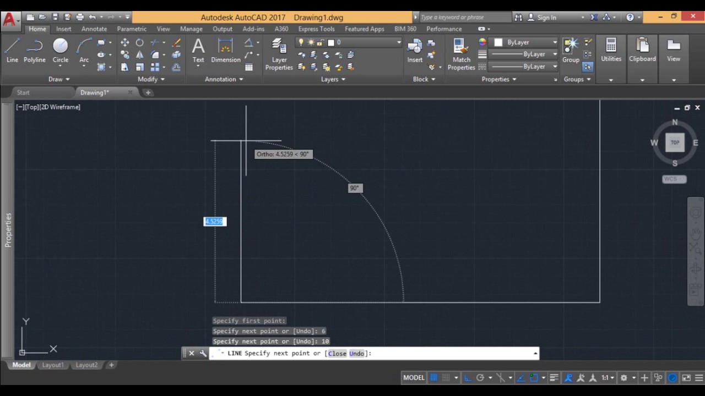Open the Layout1 tab
The image size is (705, 396).
(x=53, y=365)
